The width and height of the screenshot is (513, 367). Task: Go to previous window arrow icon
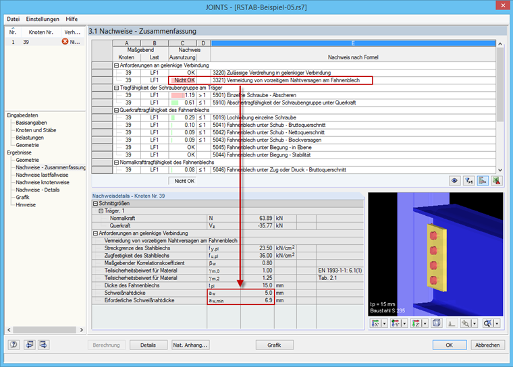click(x=29, y=345)
